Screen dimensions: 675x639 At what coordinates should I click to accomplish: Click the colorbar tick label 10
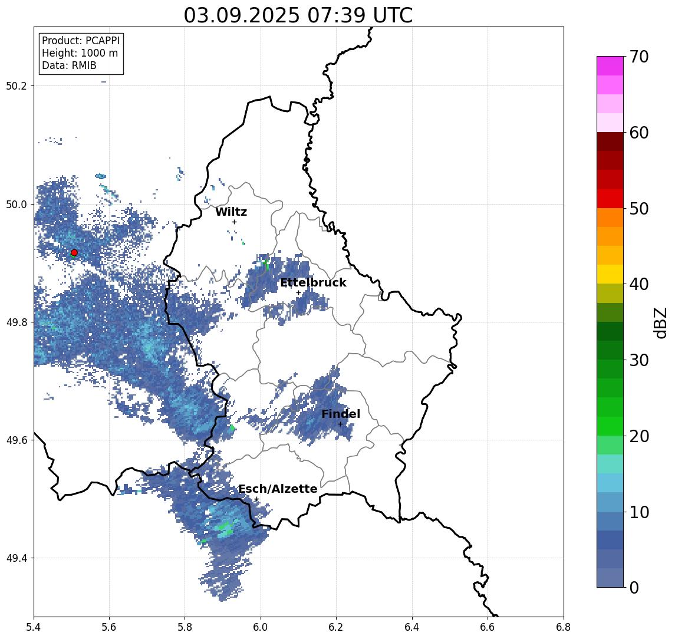coord(639,512)
